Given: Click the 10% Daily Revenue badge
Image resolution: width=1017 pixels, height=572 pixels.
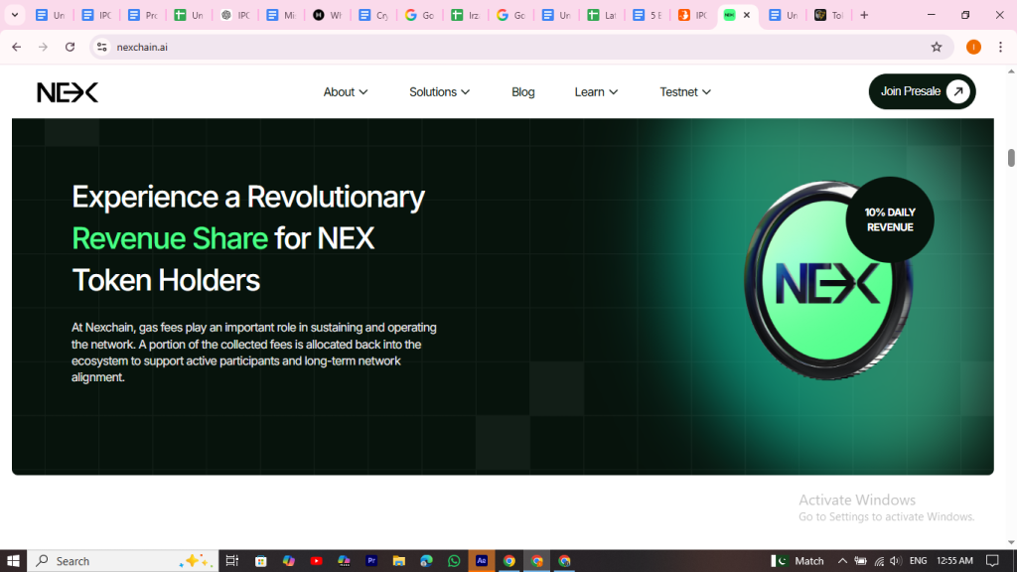Looking at the screenshot, I should 889,219.
